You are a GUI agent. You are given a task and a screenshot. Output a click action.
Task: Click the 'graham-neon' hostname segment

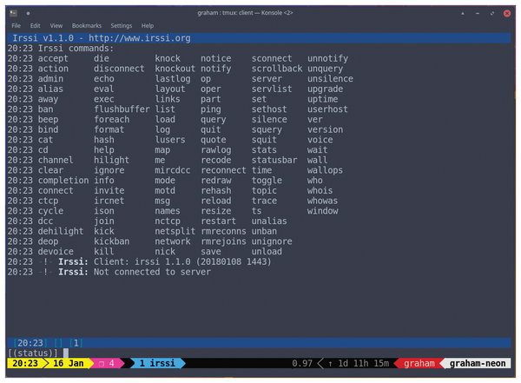coord(478,363)
